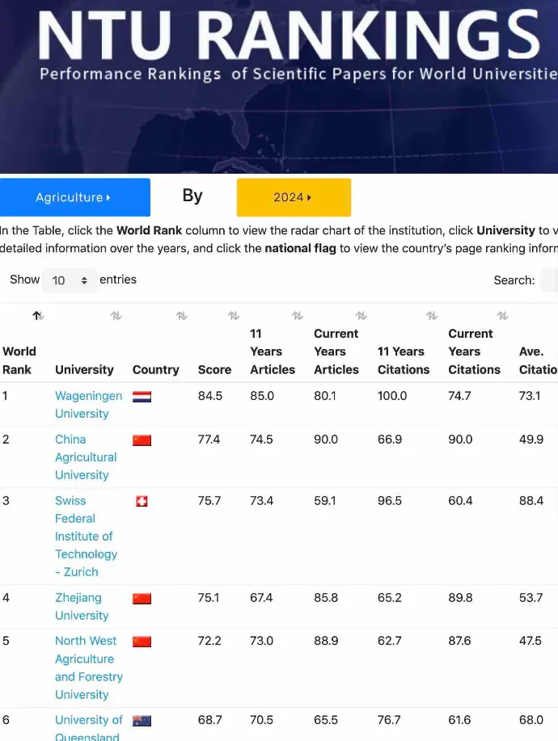Viewport: 558px width, 741px height.
Task: Sort by Score column arrow icon
Action: coord(234,316)
